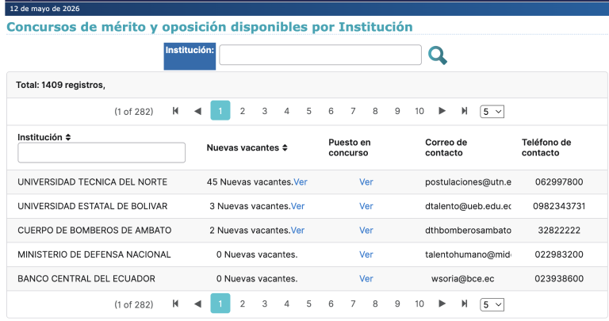The height and width of the screenshot is (321, 609).
Task: Click phone number 022983200
Action: point(559,254)
